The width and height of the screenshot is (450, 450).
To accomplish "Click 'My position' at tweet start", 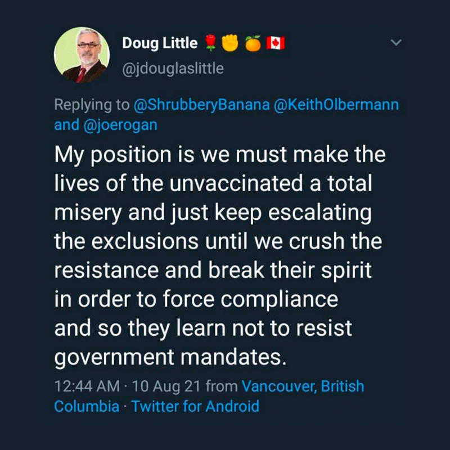I will coord(113,155).
